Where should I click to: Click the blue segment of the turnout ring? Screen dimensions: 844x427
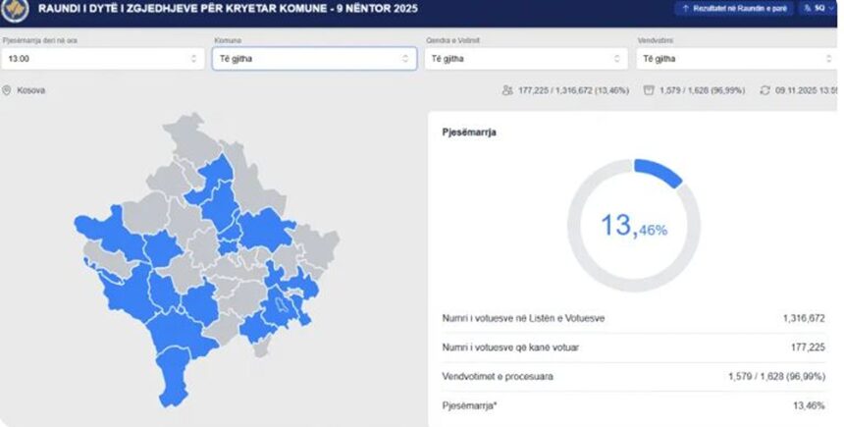point(659,171)
